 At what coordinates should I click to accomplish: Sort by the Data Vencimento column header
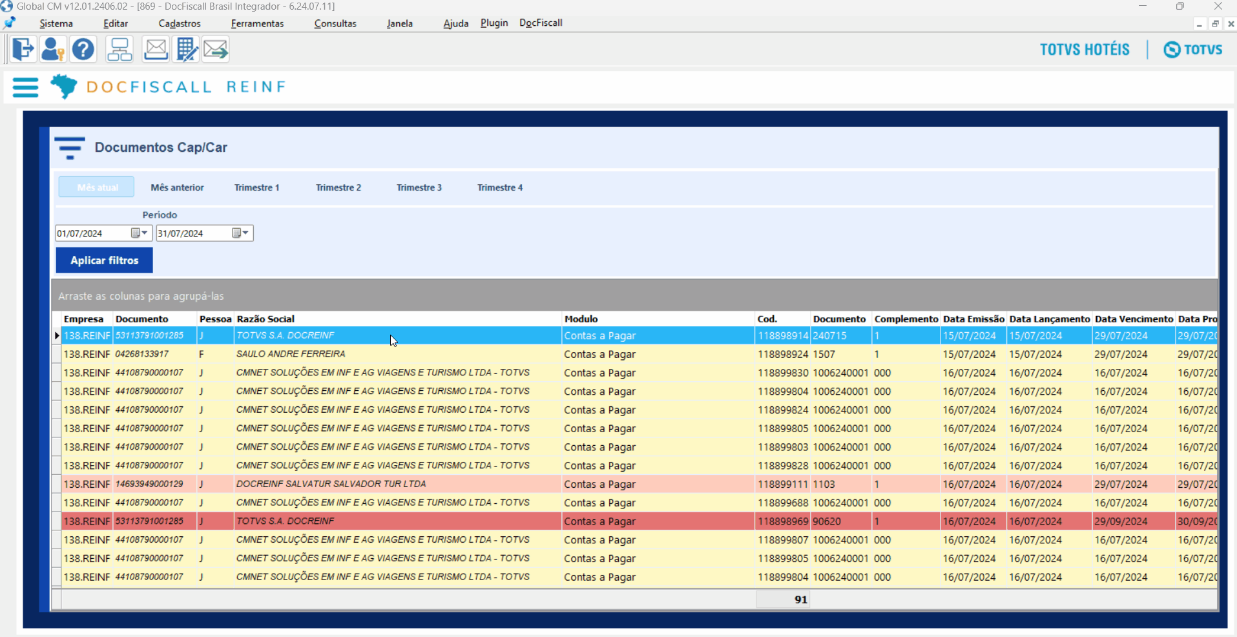[1134, 319]
